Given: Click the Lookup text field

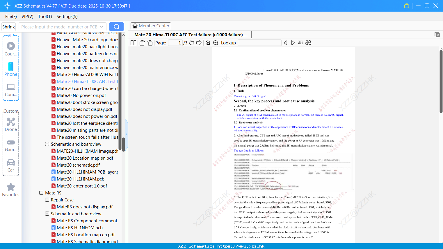Looking at the screenshot, I should pyautogui.click(x=260, y=43).
